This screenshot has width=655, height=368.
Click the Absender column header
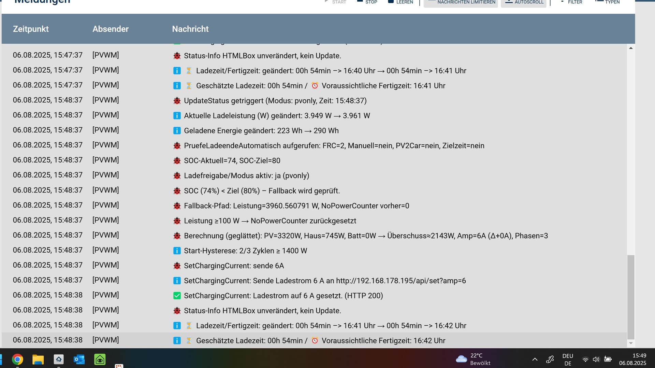(111, 29)
